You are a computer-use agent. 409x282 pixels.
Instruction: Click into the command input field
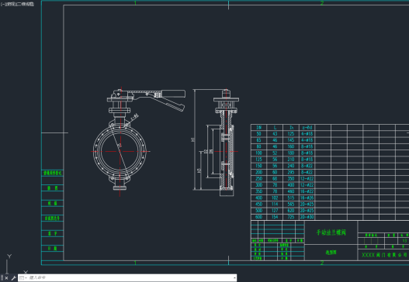pyautogui.click(x=130, y=278)
